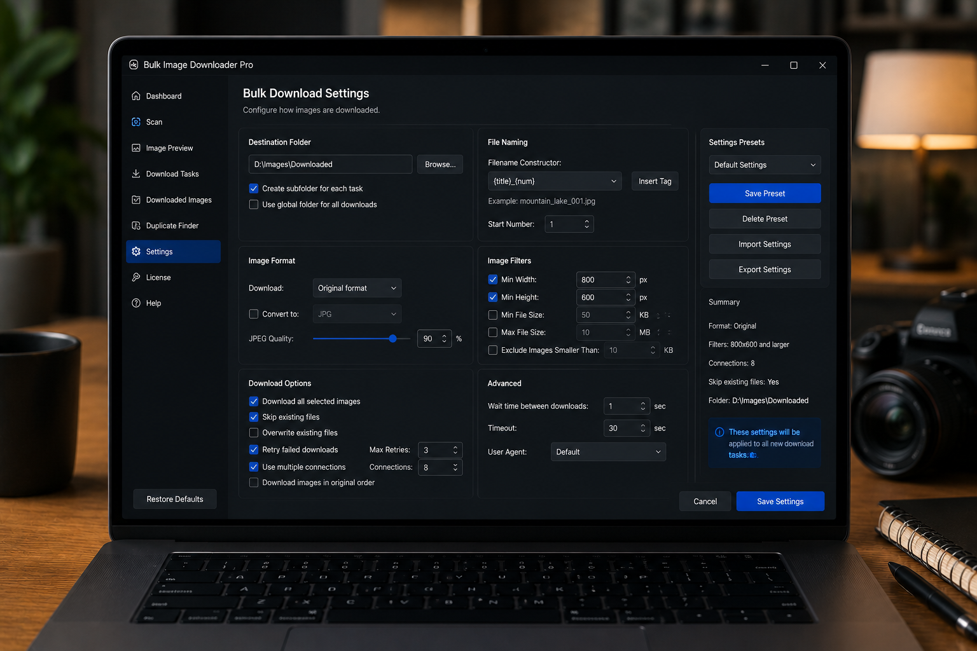
Task: Click the Insert Tag button
Action: tap(655, 181)
